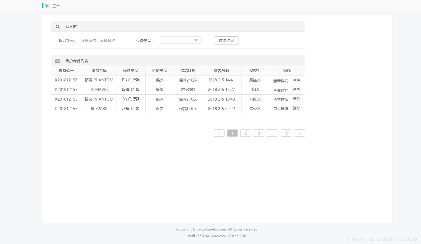Viewport: 421px width, 244px height.
Task: Click the 保养时间 column header
Action: 222,71
